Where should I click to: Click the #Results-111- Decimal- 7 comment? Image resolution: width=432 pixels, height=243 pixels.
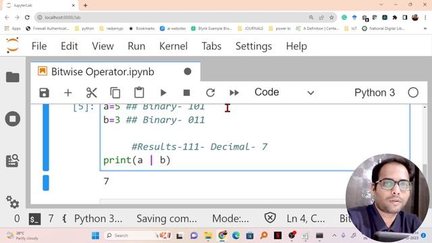[x=200, y=146]
